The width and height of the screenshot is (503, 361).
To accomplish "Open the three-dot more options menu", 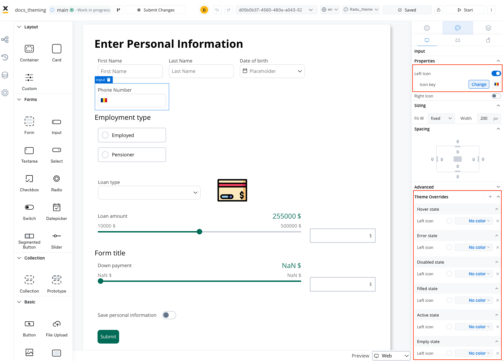I will 491,10.
